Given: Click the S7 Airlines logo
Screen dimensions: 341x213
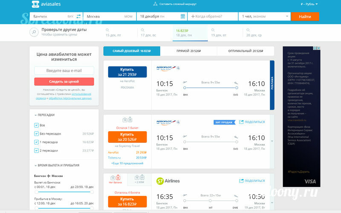Looking at the screenshot, I should pos(168,181).
